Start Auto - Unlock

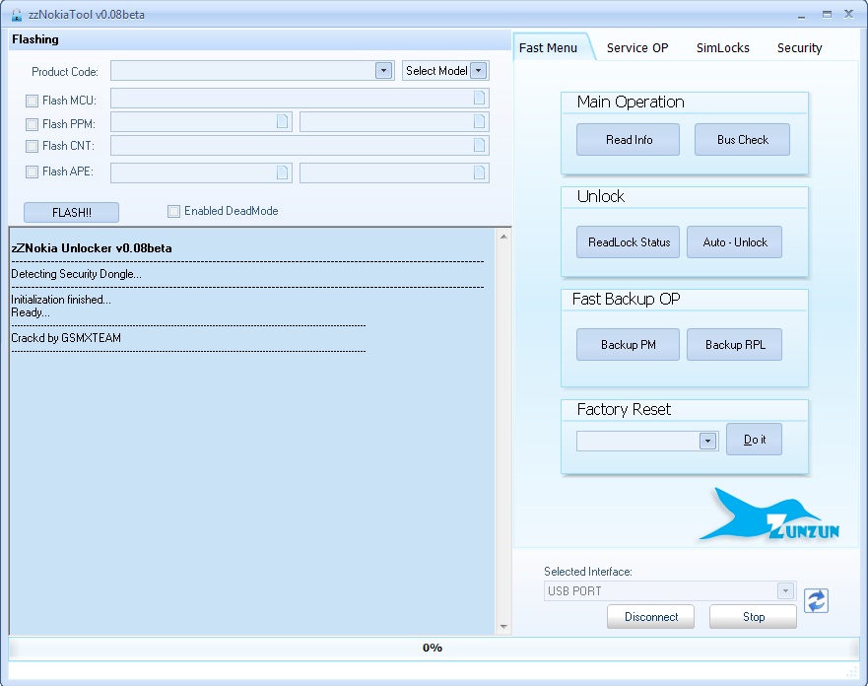[x=735, y=241]
